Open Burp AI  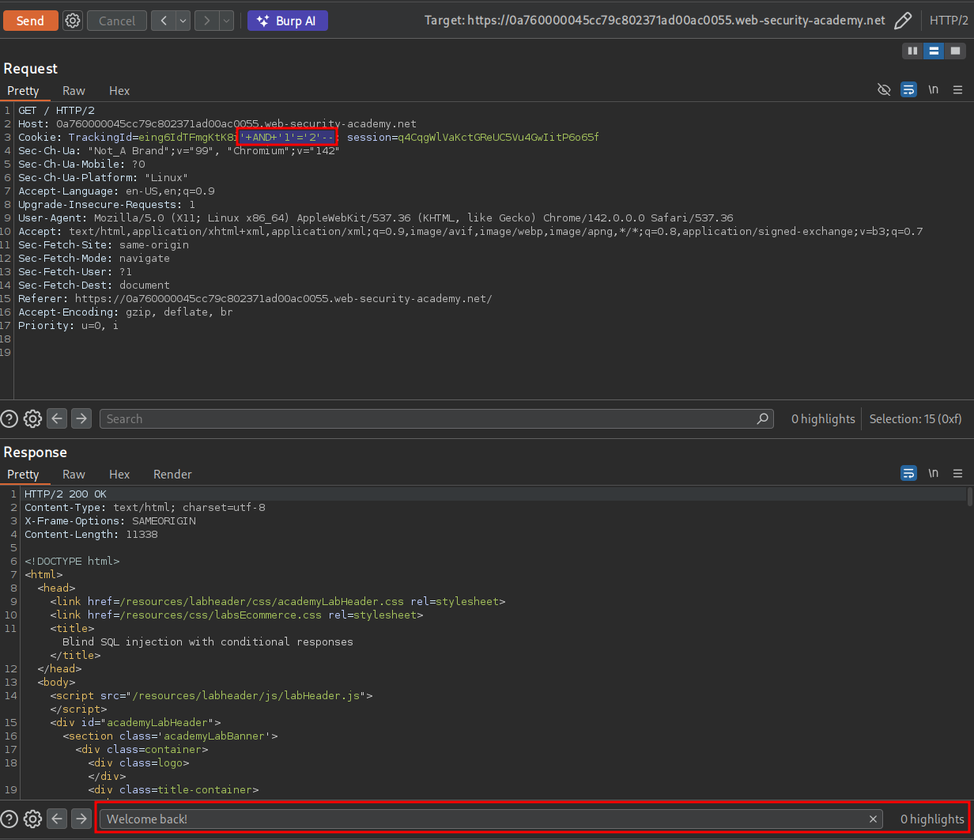pyautogui.click(x=287, y=21)
